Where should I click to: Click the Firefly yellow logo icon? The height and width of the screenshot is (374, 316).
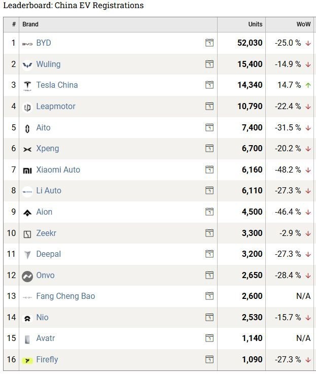point(27,360)
